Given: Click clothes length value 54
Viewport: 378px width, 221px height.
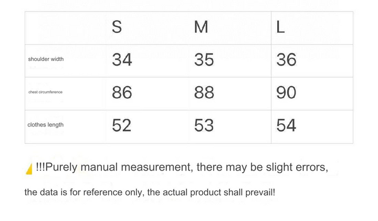Looking at the screenshot, I should 286,125.
